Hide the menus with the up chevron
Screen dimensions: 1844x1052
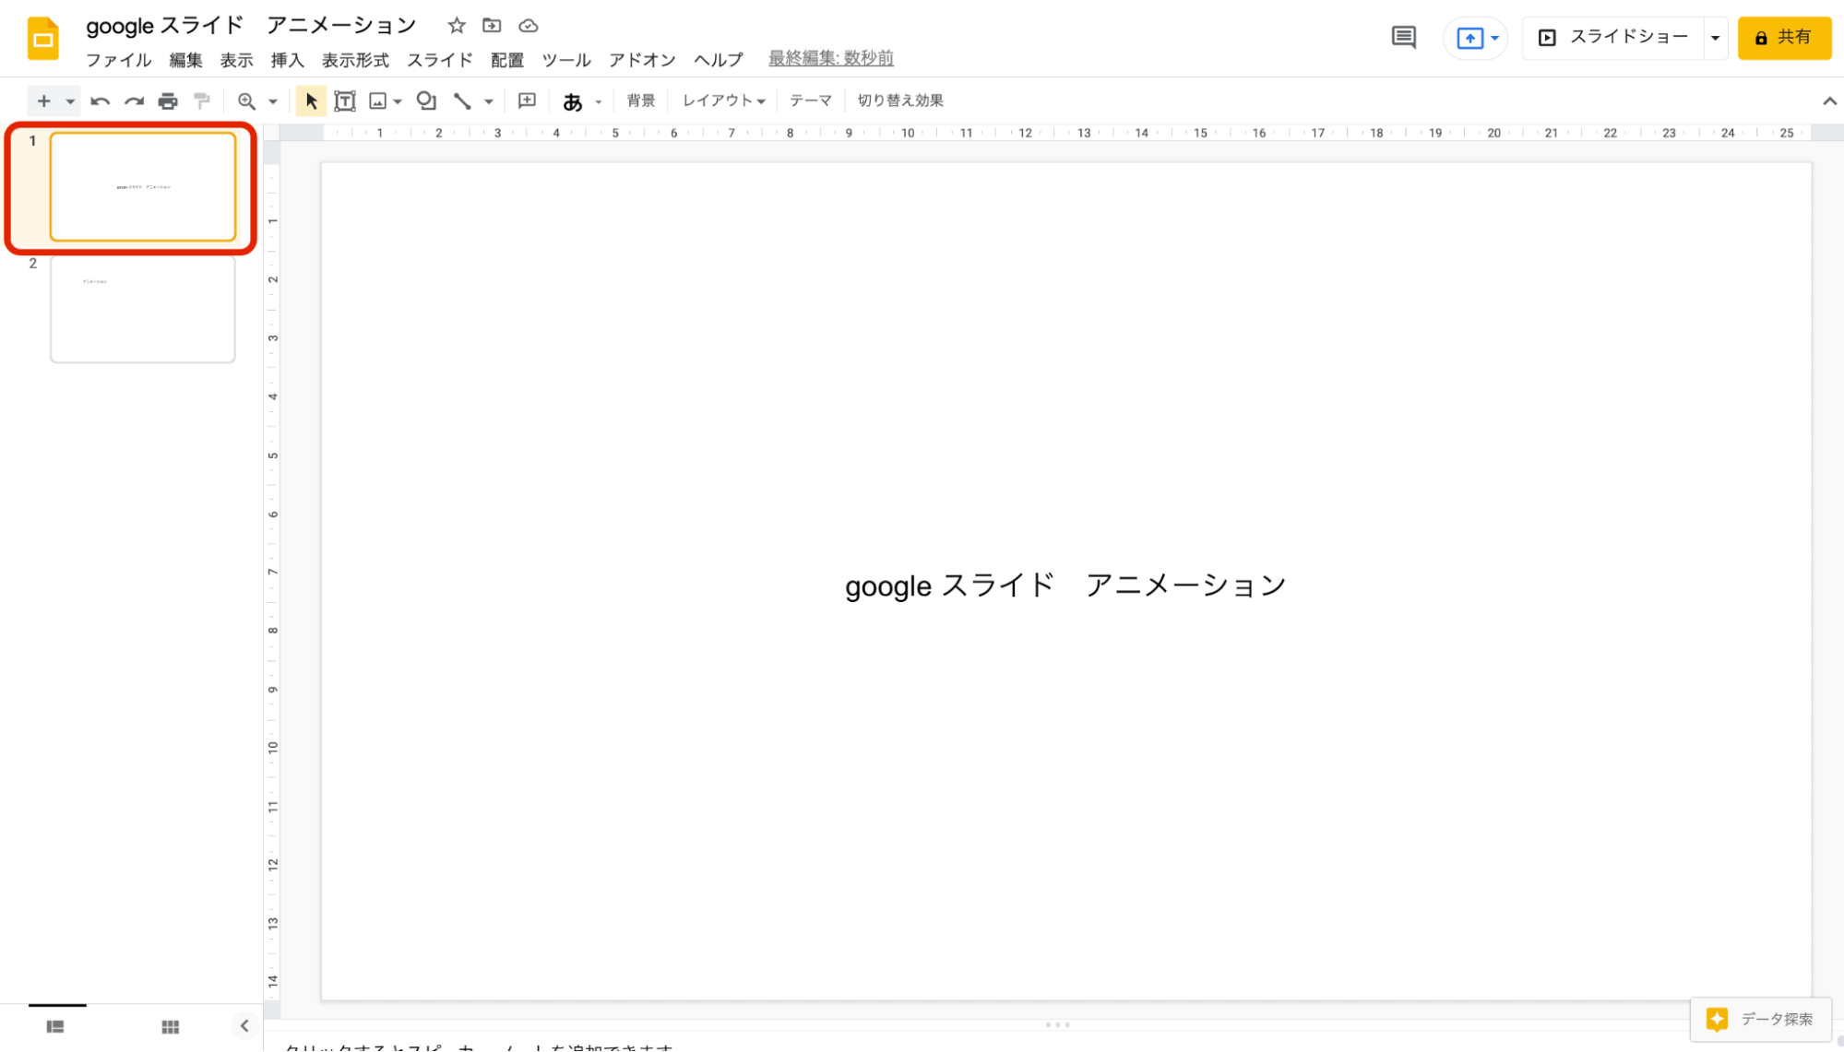tap(1829, 101)
